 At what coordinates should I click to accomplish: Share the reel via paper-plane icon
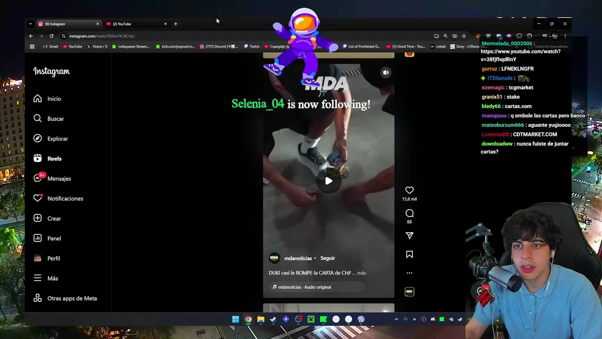click(409, 235)
